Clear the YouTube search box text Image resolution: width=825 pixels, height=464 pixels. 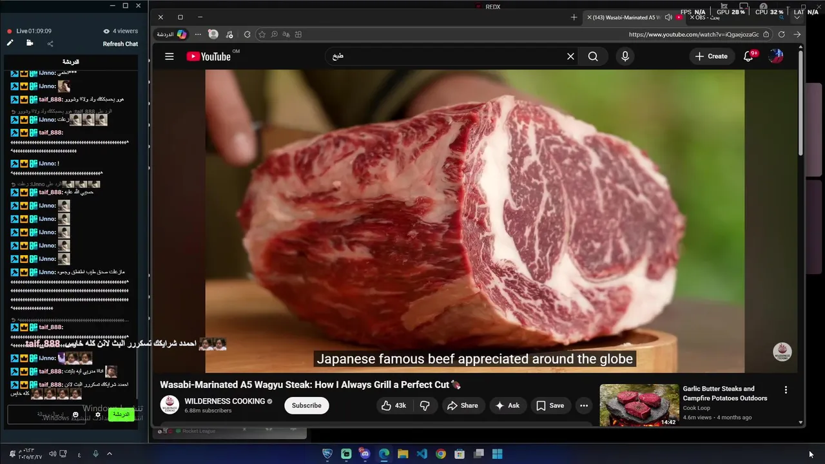click(570, 56)
